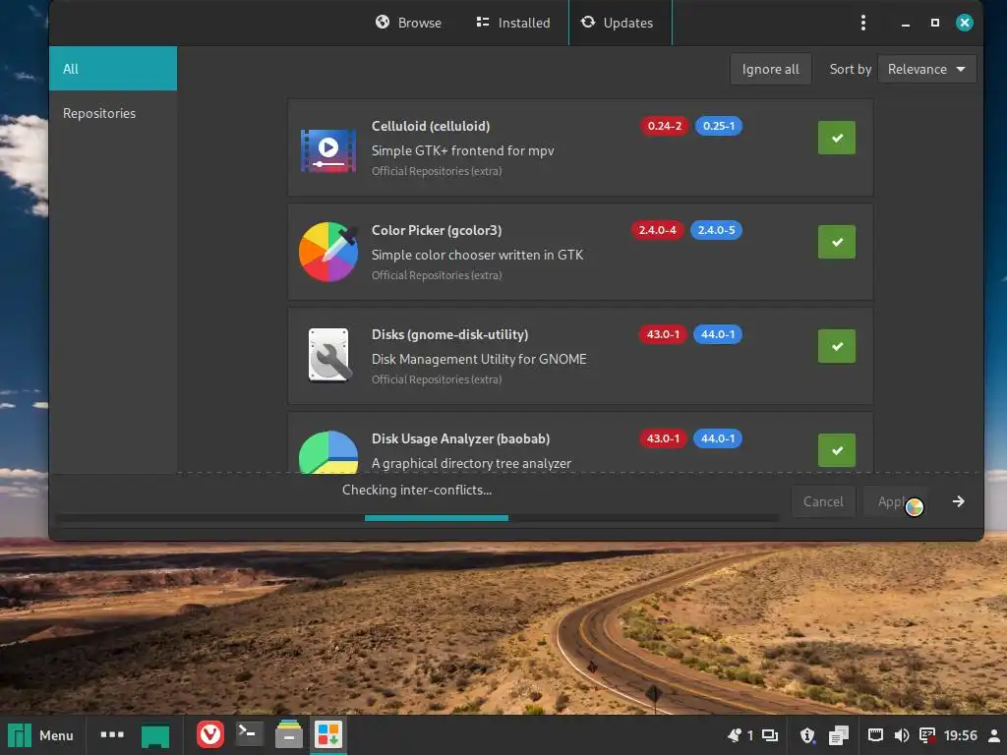The height and width of the screenshot is (755, 1007).
Task: Click the 19:56 clock
Action: (961, 735)
